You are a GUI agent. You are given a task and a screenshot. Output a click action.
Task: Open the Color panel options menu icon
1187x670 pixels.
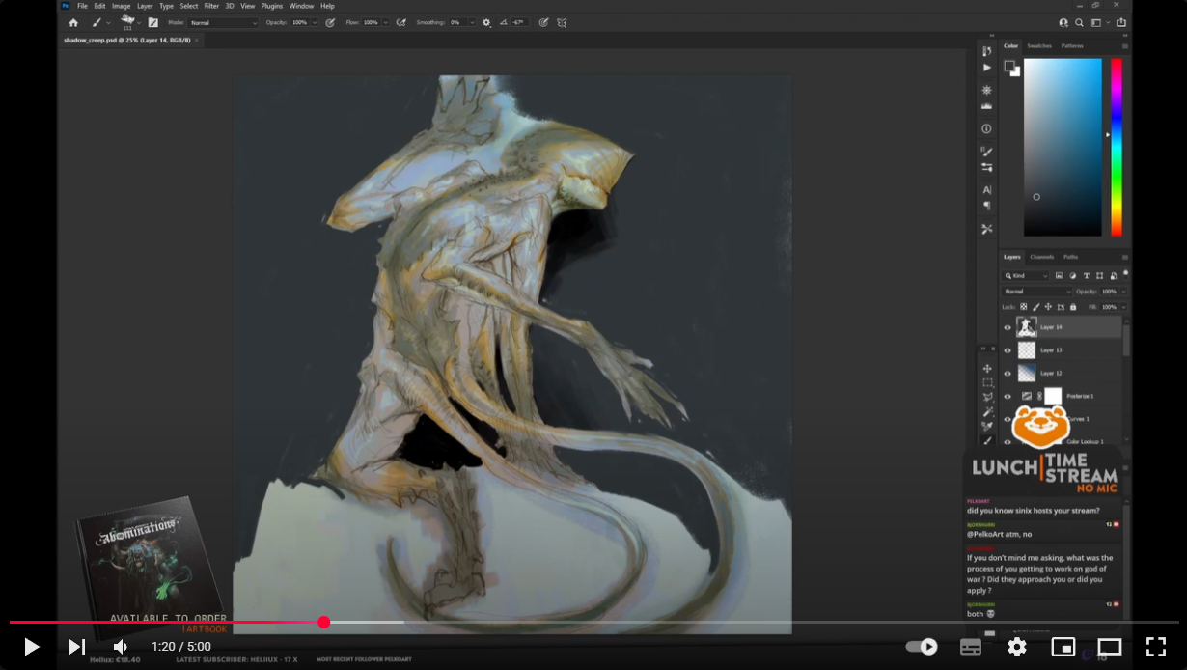pyautogui.click(x=1124, y=46)
